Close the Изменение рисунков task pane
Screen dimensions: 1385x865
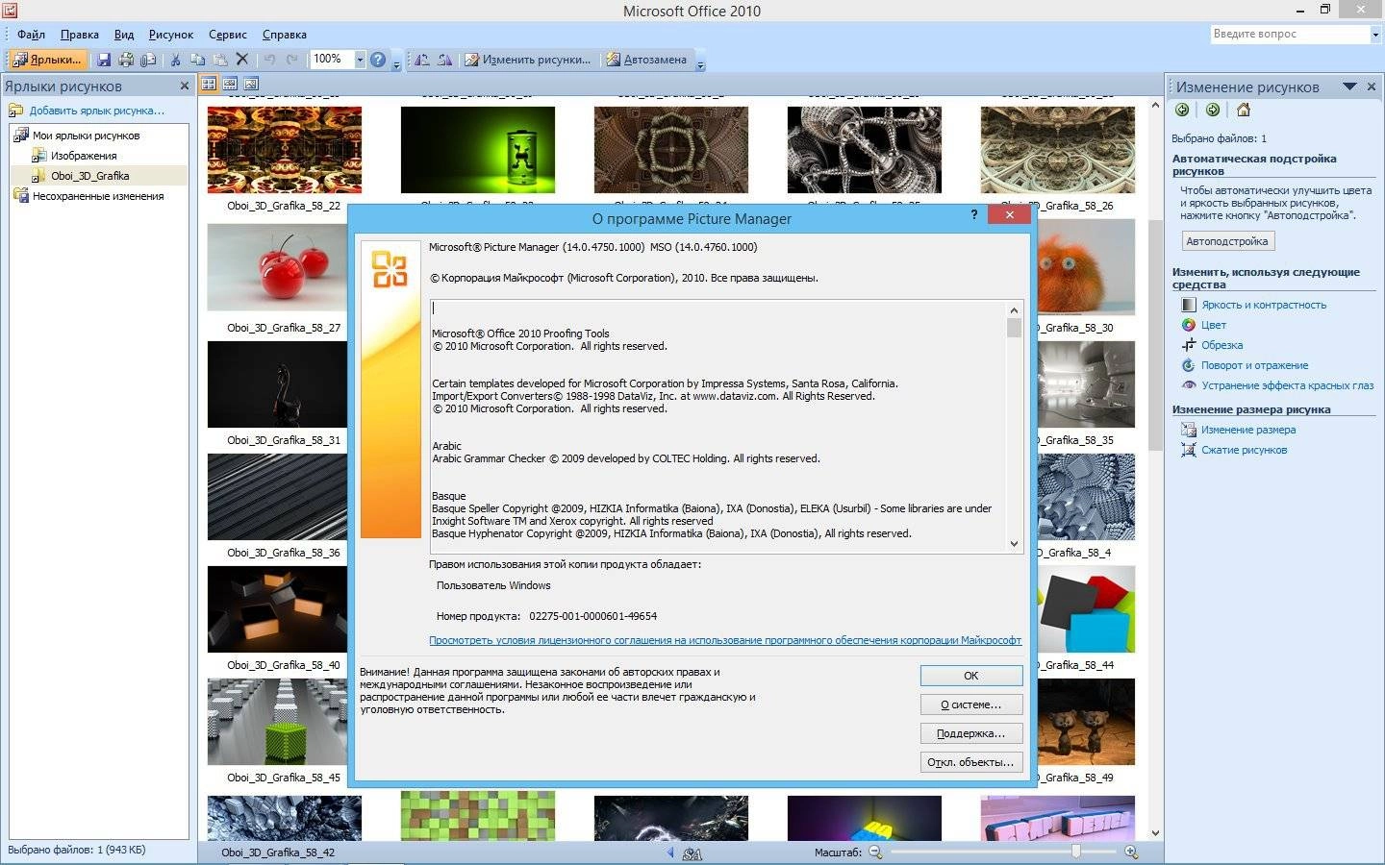pyautogui.click(x=1372, y=86)
